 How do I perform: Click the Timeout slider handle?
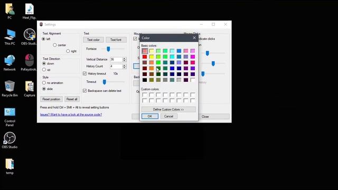[x=105, y=82]
